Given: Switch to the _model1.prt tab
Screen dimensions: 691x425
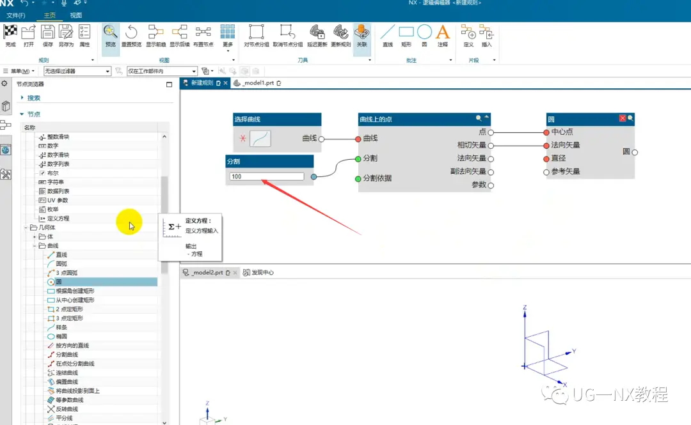Looking at the screenshot, I should 257,83.
